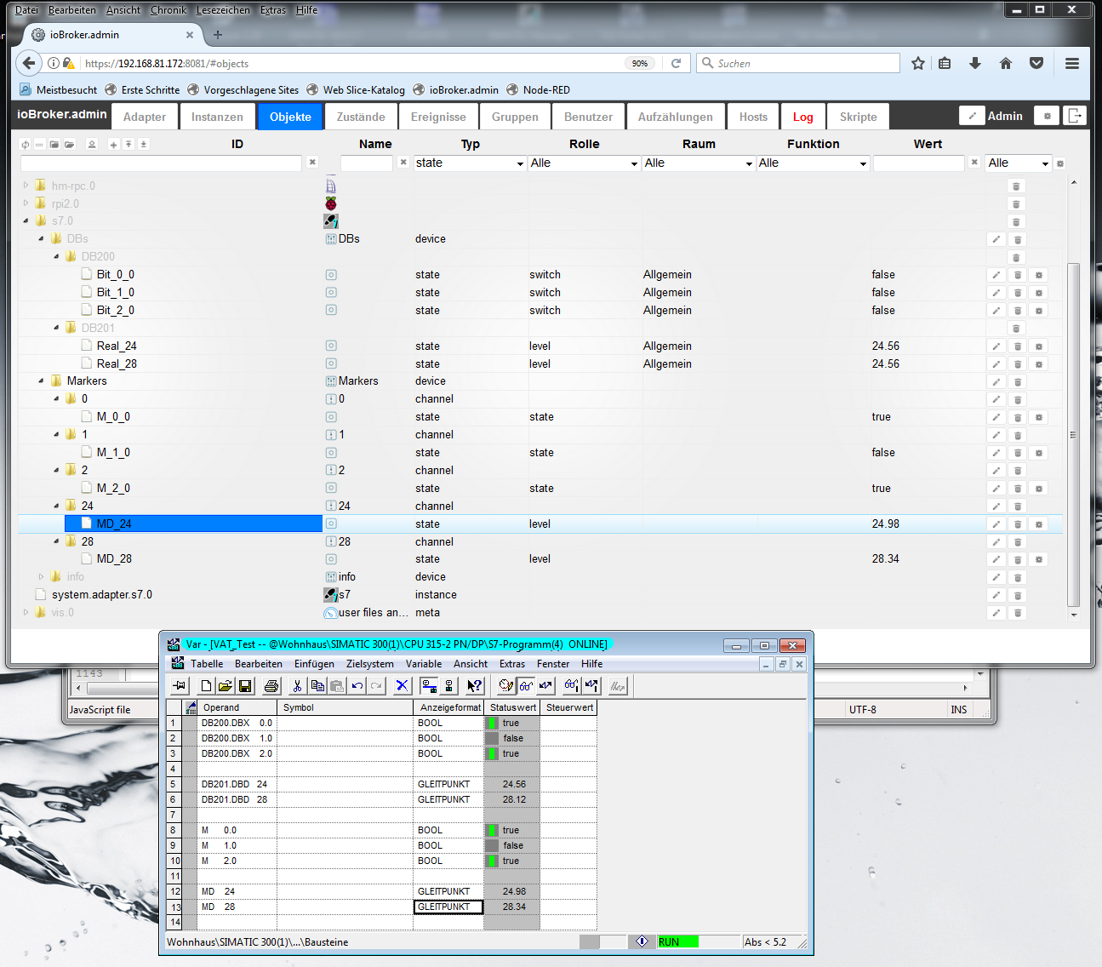The width and height of the screenshot is (1102, 967).
Task: Click the Anzeigeformat GLEITPUNKT cell for MD 28
Action: click(448, 907)
